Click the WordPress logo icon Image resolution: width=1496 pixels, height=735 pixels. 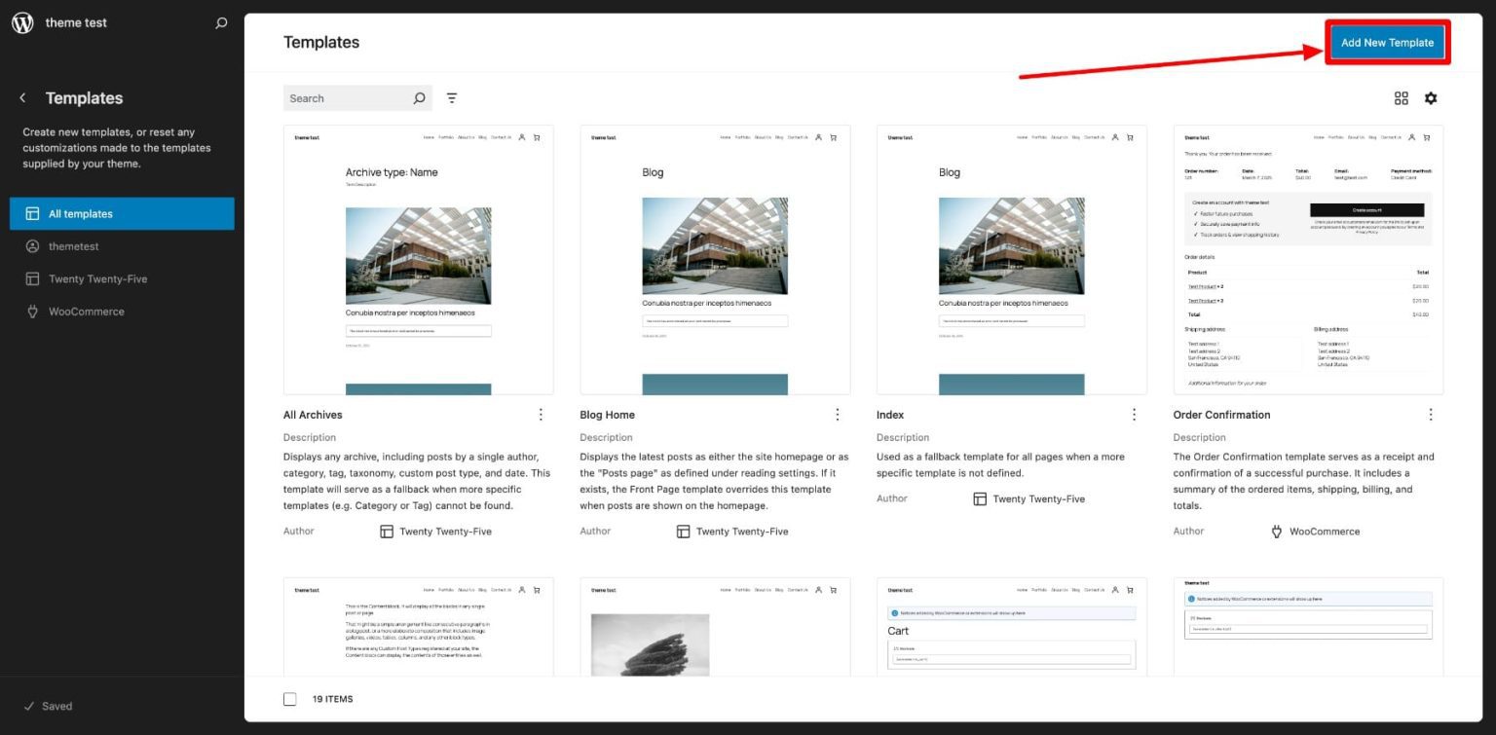coord(22,23)
